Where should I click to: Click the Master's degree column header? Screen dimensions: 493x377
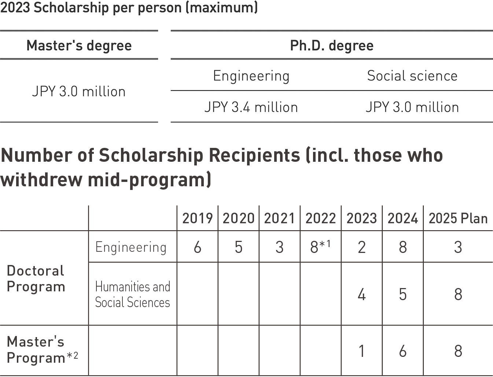[79, 46]
